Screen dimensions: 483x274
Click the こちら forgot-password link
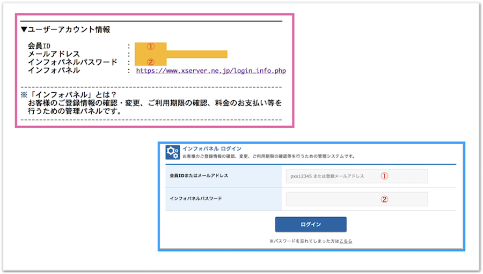click(x=346, y=241)
